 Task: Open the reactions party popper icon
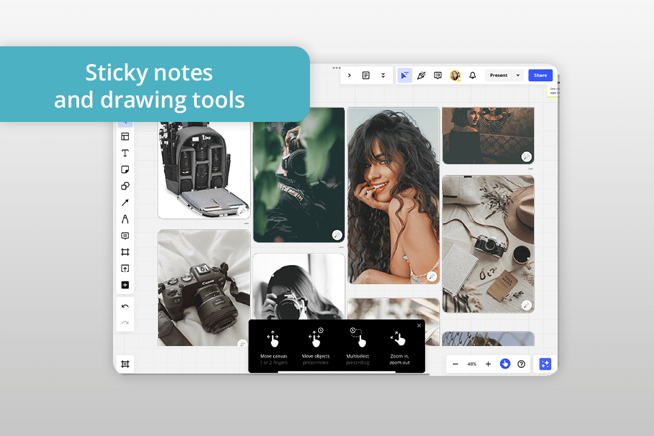pyautogui.click(x=421, y=76)
